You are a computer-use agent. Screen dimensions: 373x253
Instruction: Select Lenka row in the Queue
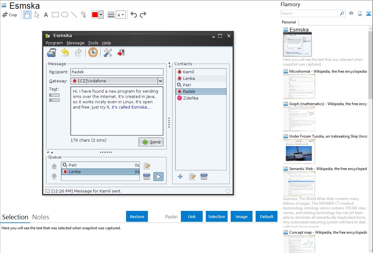100,172
